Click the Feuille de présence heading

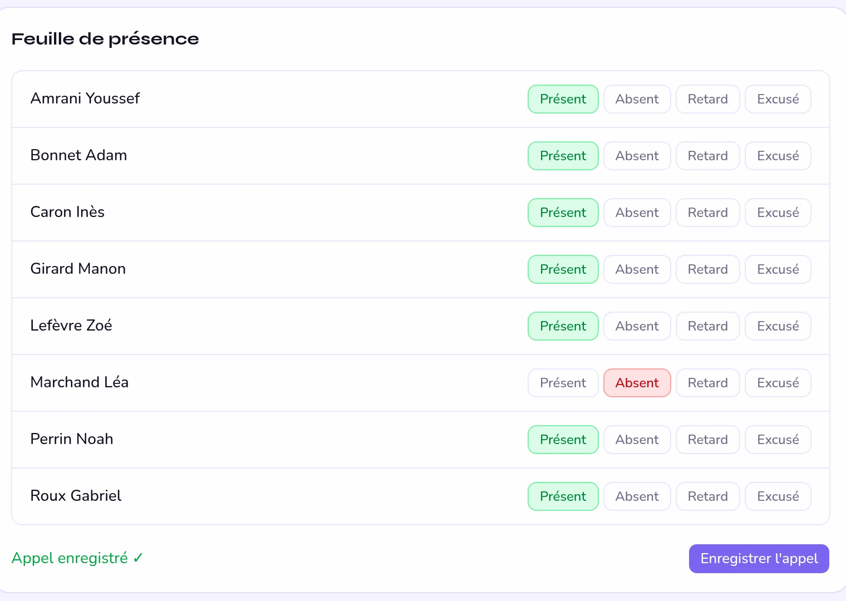click(x=105, y=39)
